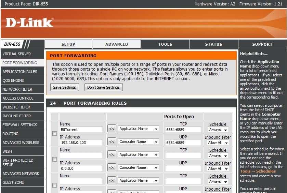
Task: Click Don't Save Settings button
Action: tap(103, 87)
